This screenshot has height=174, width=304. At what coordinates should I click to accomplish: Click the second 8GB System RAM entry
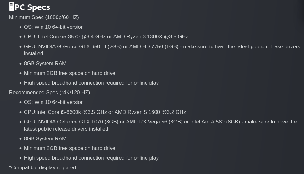45,138
